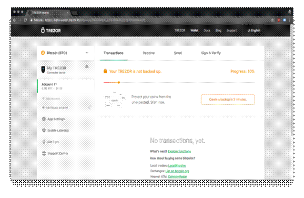The image size is (304, 198).
Task: Click Blog in the top navigation
Action: click(218, 30)
